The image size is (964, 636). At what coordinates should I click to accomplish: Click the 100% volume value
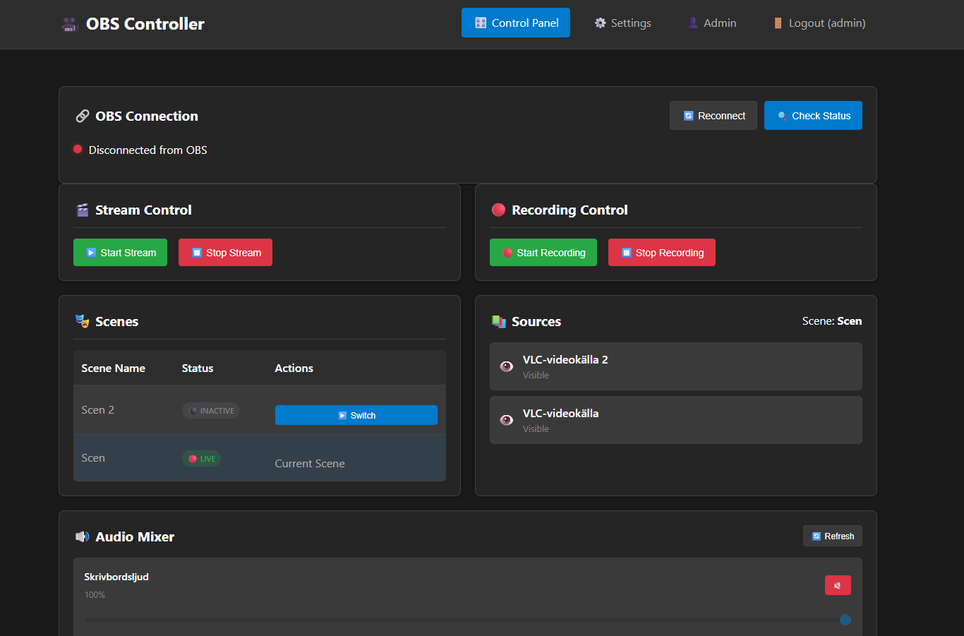95,595
